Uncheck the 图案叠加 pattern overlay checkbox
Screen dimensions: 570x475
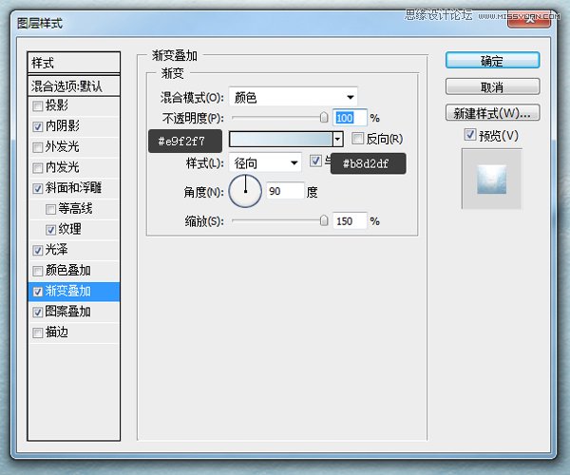pyautogui.click(x=37, y=312)
